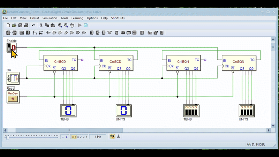Decrease the clock frequency with minus
The width and height of the screenshot is (279, 157).
tap(63, 137)
